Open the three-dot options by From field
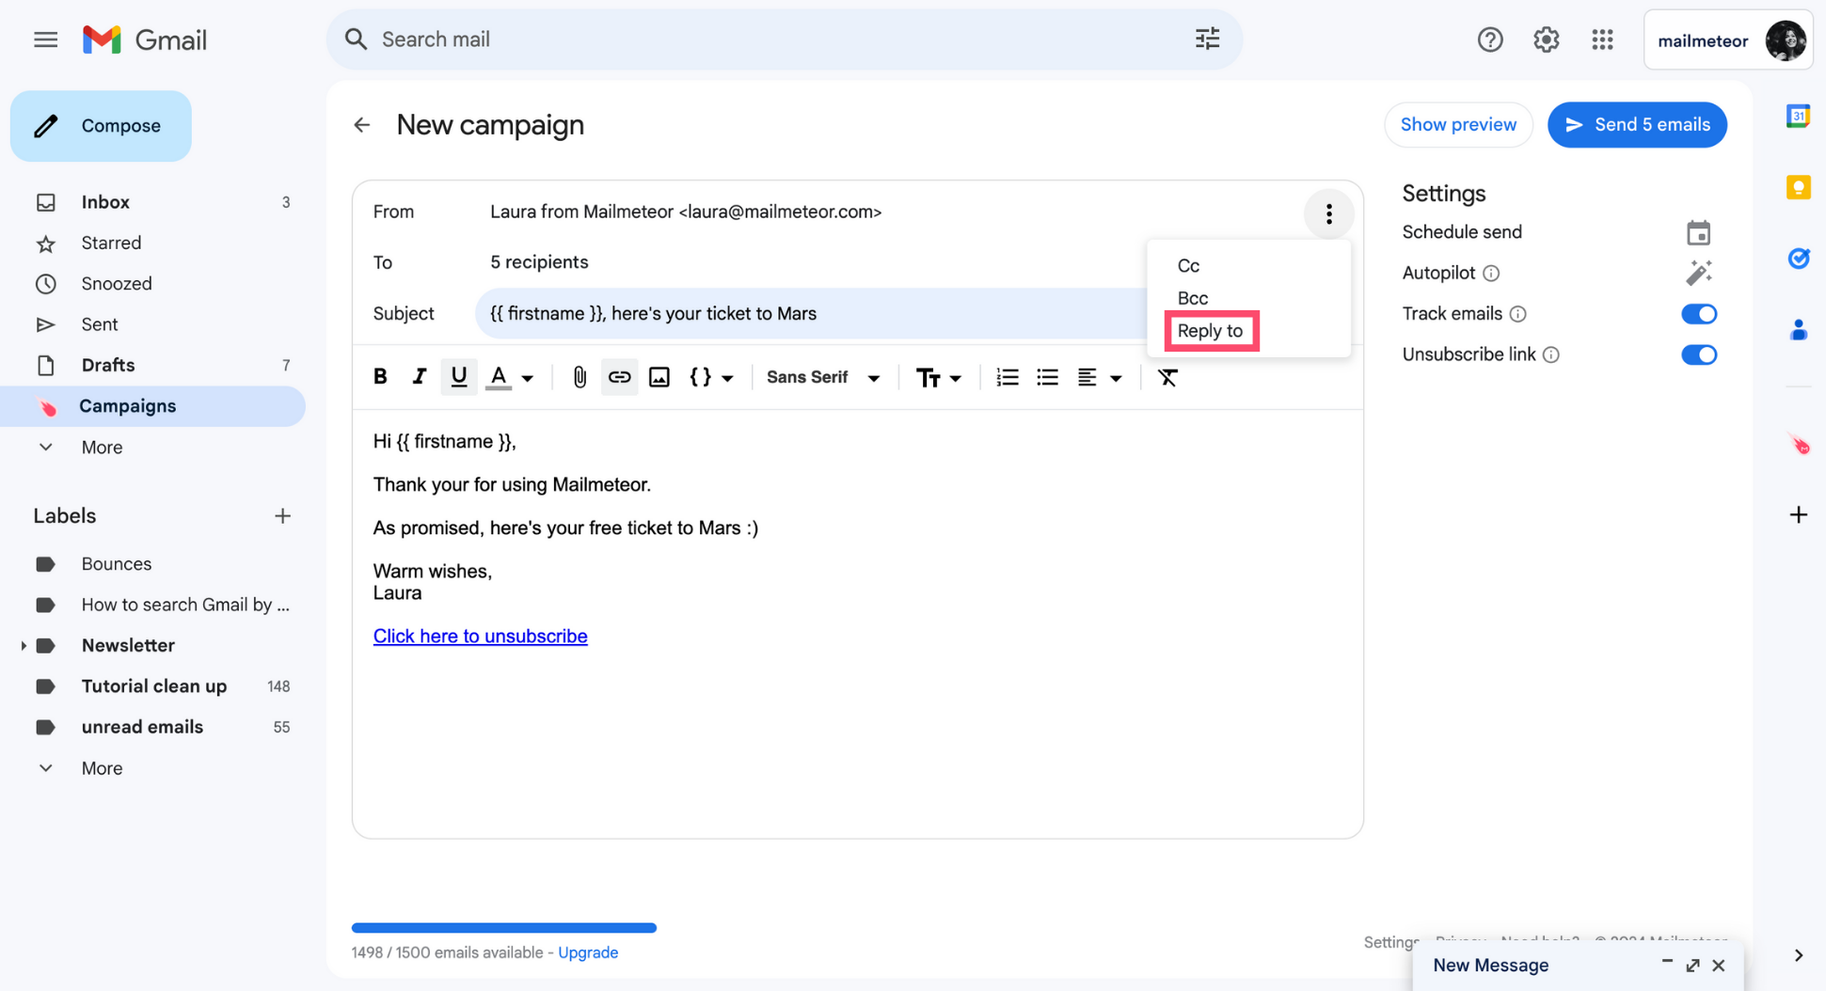Screen dimensions: 1826x991 click(x=1328, y=213)
